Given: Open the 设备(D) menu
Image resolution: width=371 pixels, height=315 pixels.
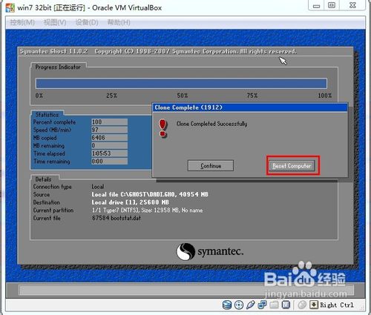Looking at the screenshot, I should [x=87, y=22].
